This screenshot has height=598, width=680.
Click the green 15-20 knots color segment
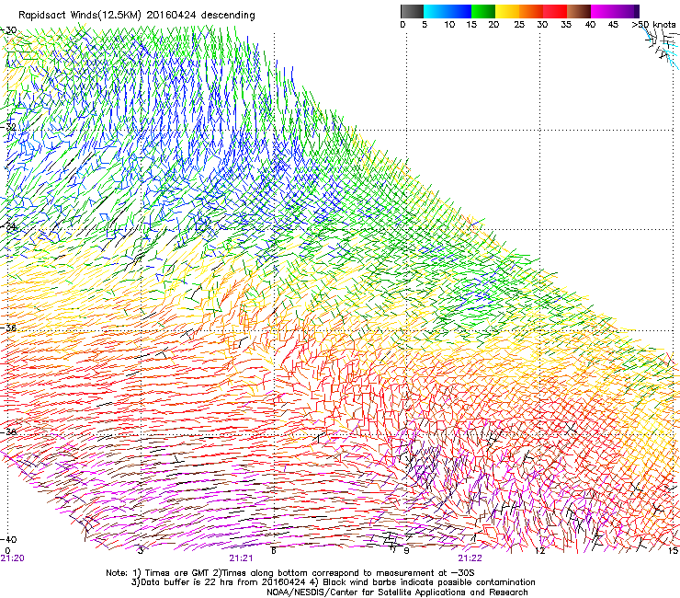(483, 11)
